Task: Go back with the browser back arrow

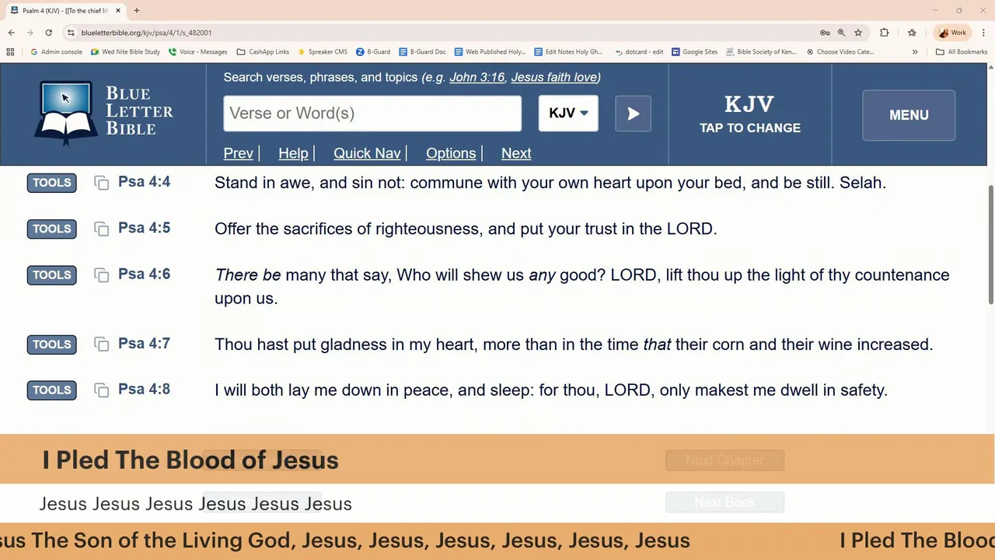Action: pos(12,33)
